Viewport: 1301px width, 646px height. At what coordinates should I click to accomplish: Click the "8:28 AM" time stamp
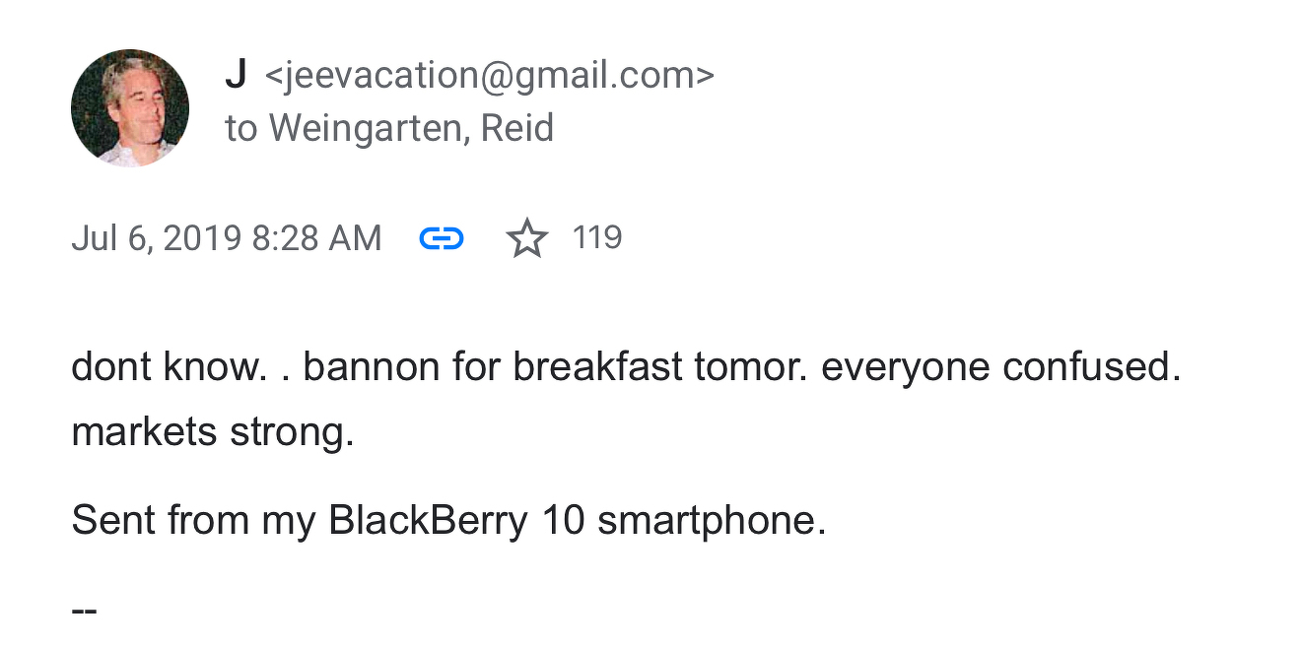(x=316, y=238)
